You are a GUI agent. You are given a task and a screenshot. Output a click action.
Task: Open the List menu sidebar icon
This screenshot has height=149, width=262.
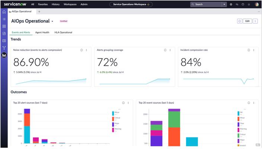pos(4,19)
